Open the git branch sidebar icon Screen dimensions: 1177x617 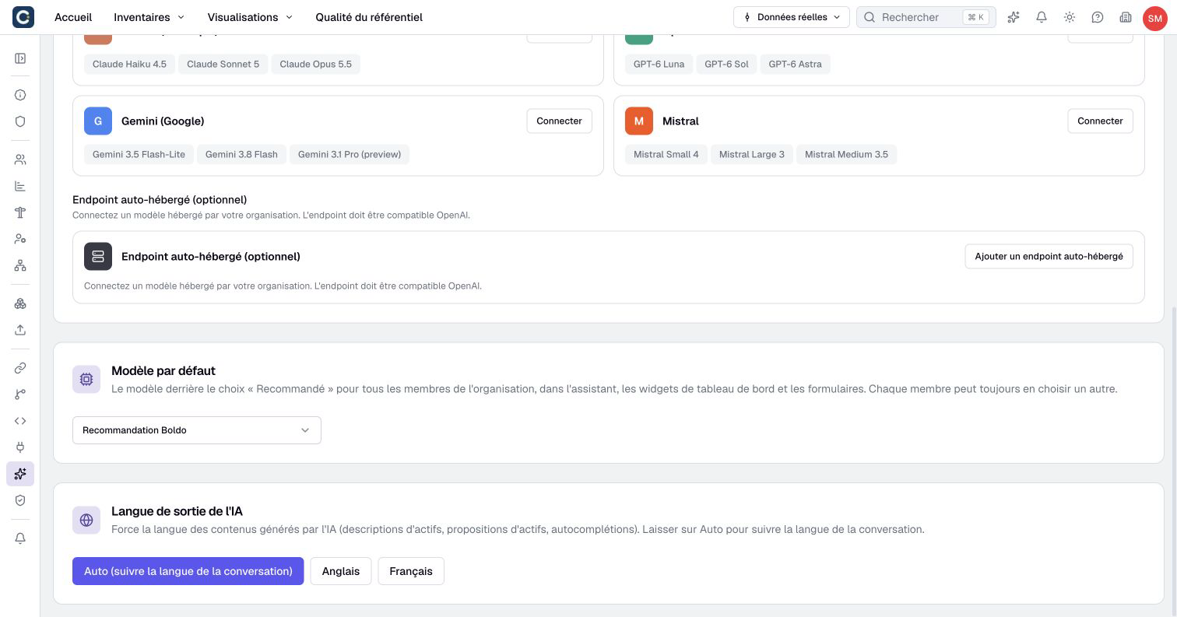pyautogui.click(x=20, y=394)
